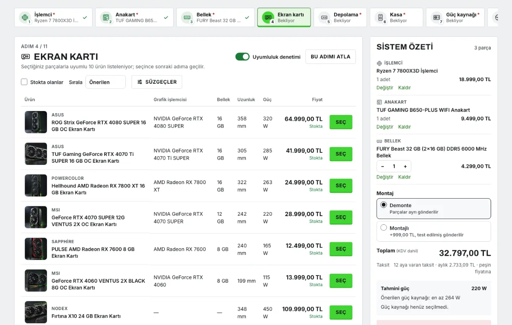Viewport: 512px width, 325px height.
Task: Click the GPU icon in the Ekran kartı tab
Action: 268,18
